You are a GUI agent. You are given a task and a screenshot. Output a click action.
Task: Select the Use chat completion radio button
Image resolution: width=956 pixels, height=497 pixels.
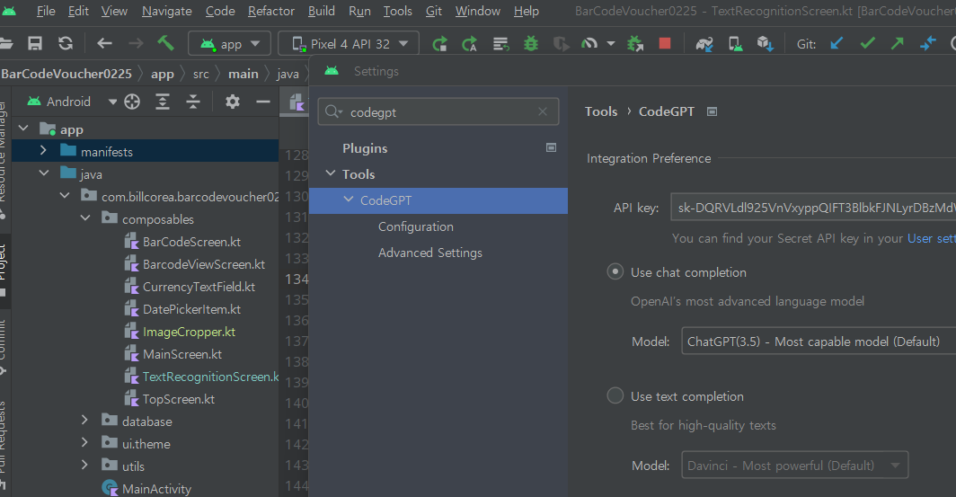(x=615, y=272)
